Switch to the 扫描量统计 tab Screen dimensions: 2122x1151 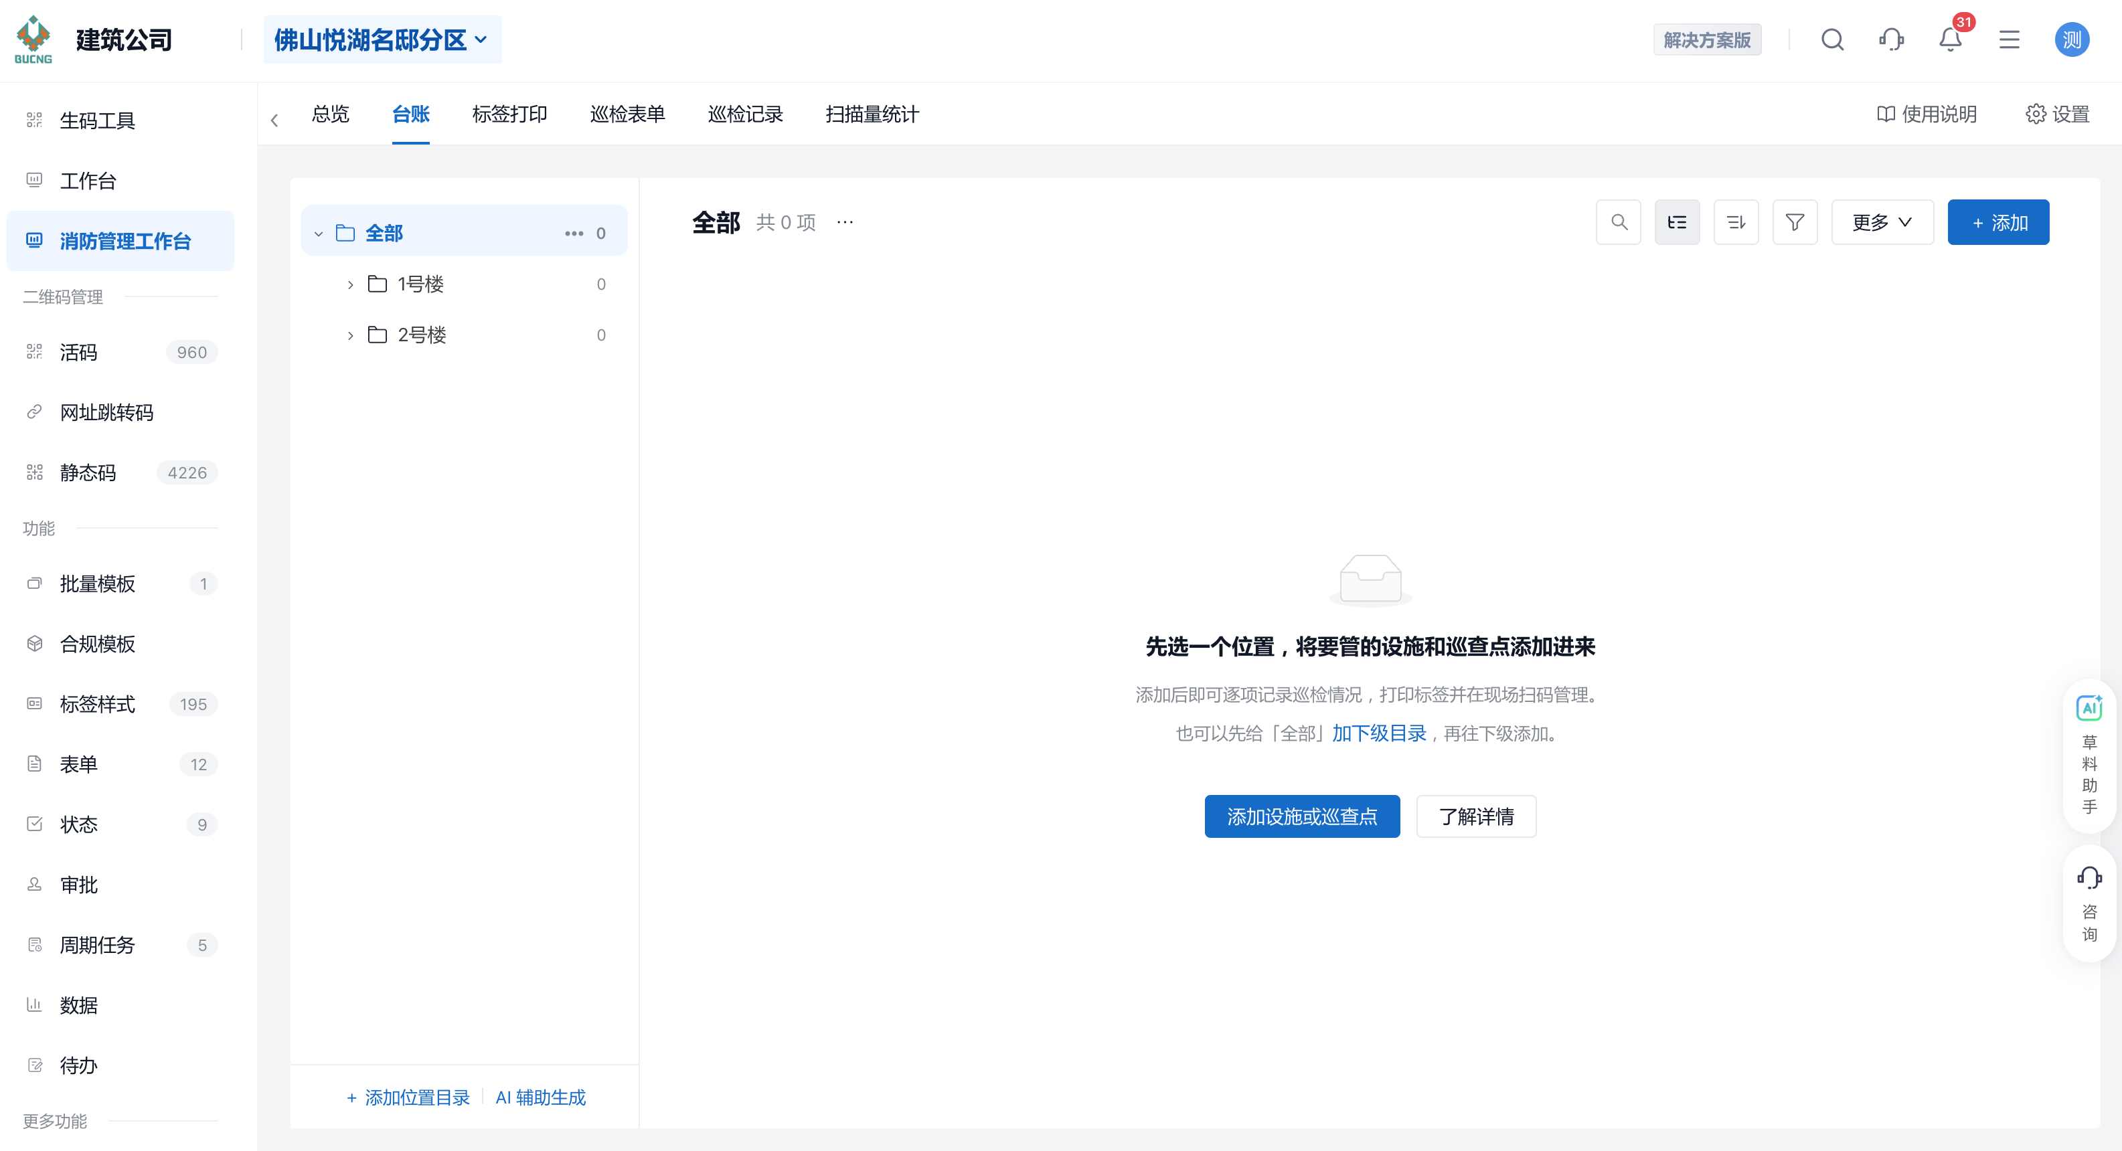pyautogui.click(x=872, y=114)
